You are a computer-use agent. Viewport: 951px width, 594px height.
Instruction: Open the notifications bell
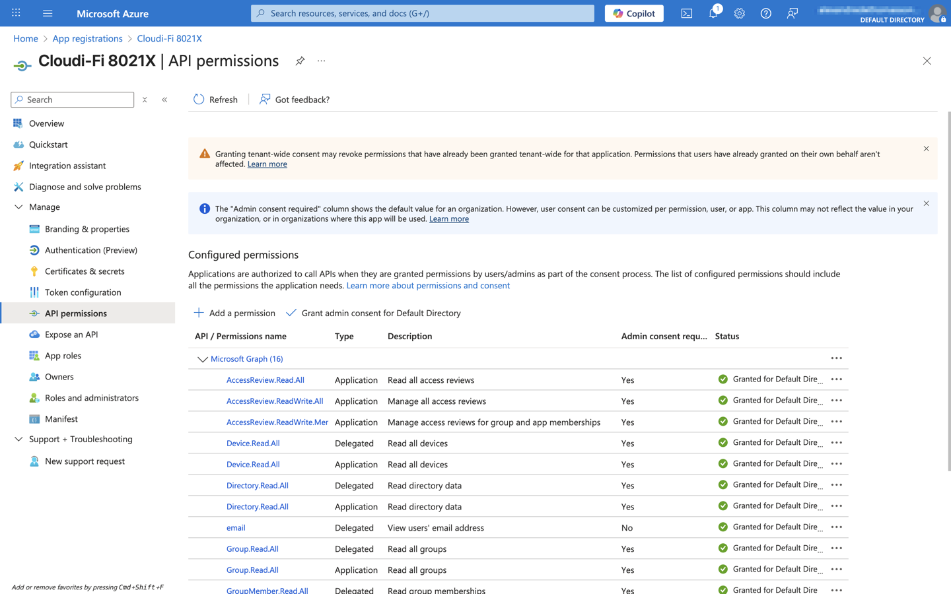click(x=713, y=13)
